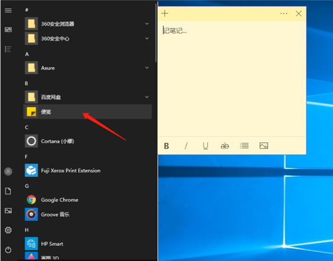Toggle bullet list in the sticky note

244,146
